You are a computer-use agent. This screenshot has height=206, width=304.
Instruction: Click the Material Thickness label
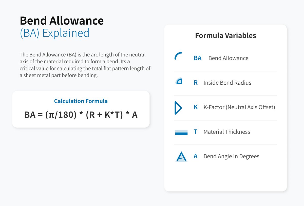click(227, 132)
